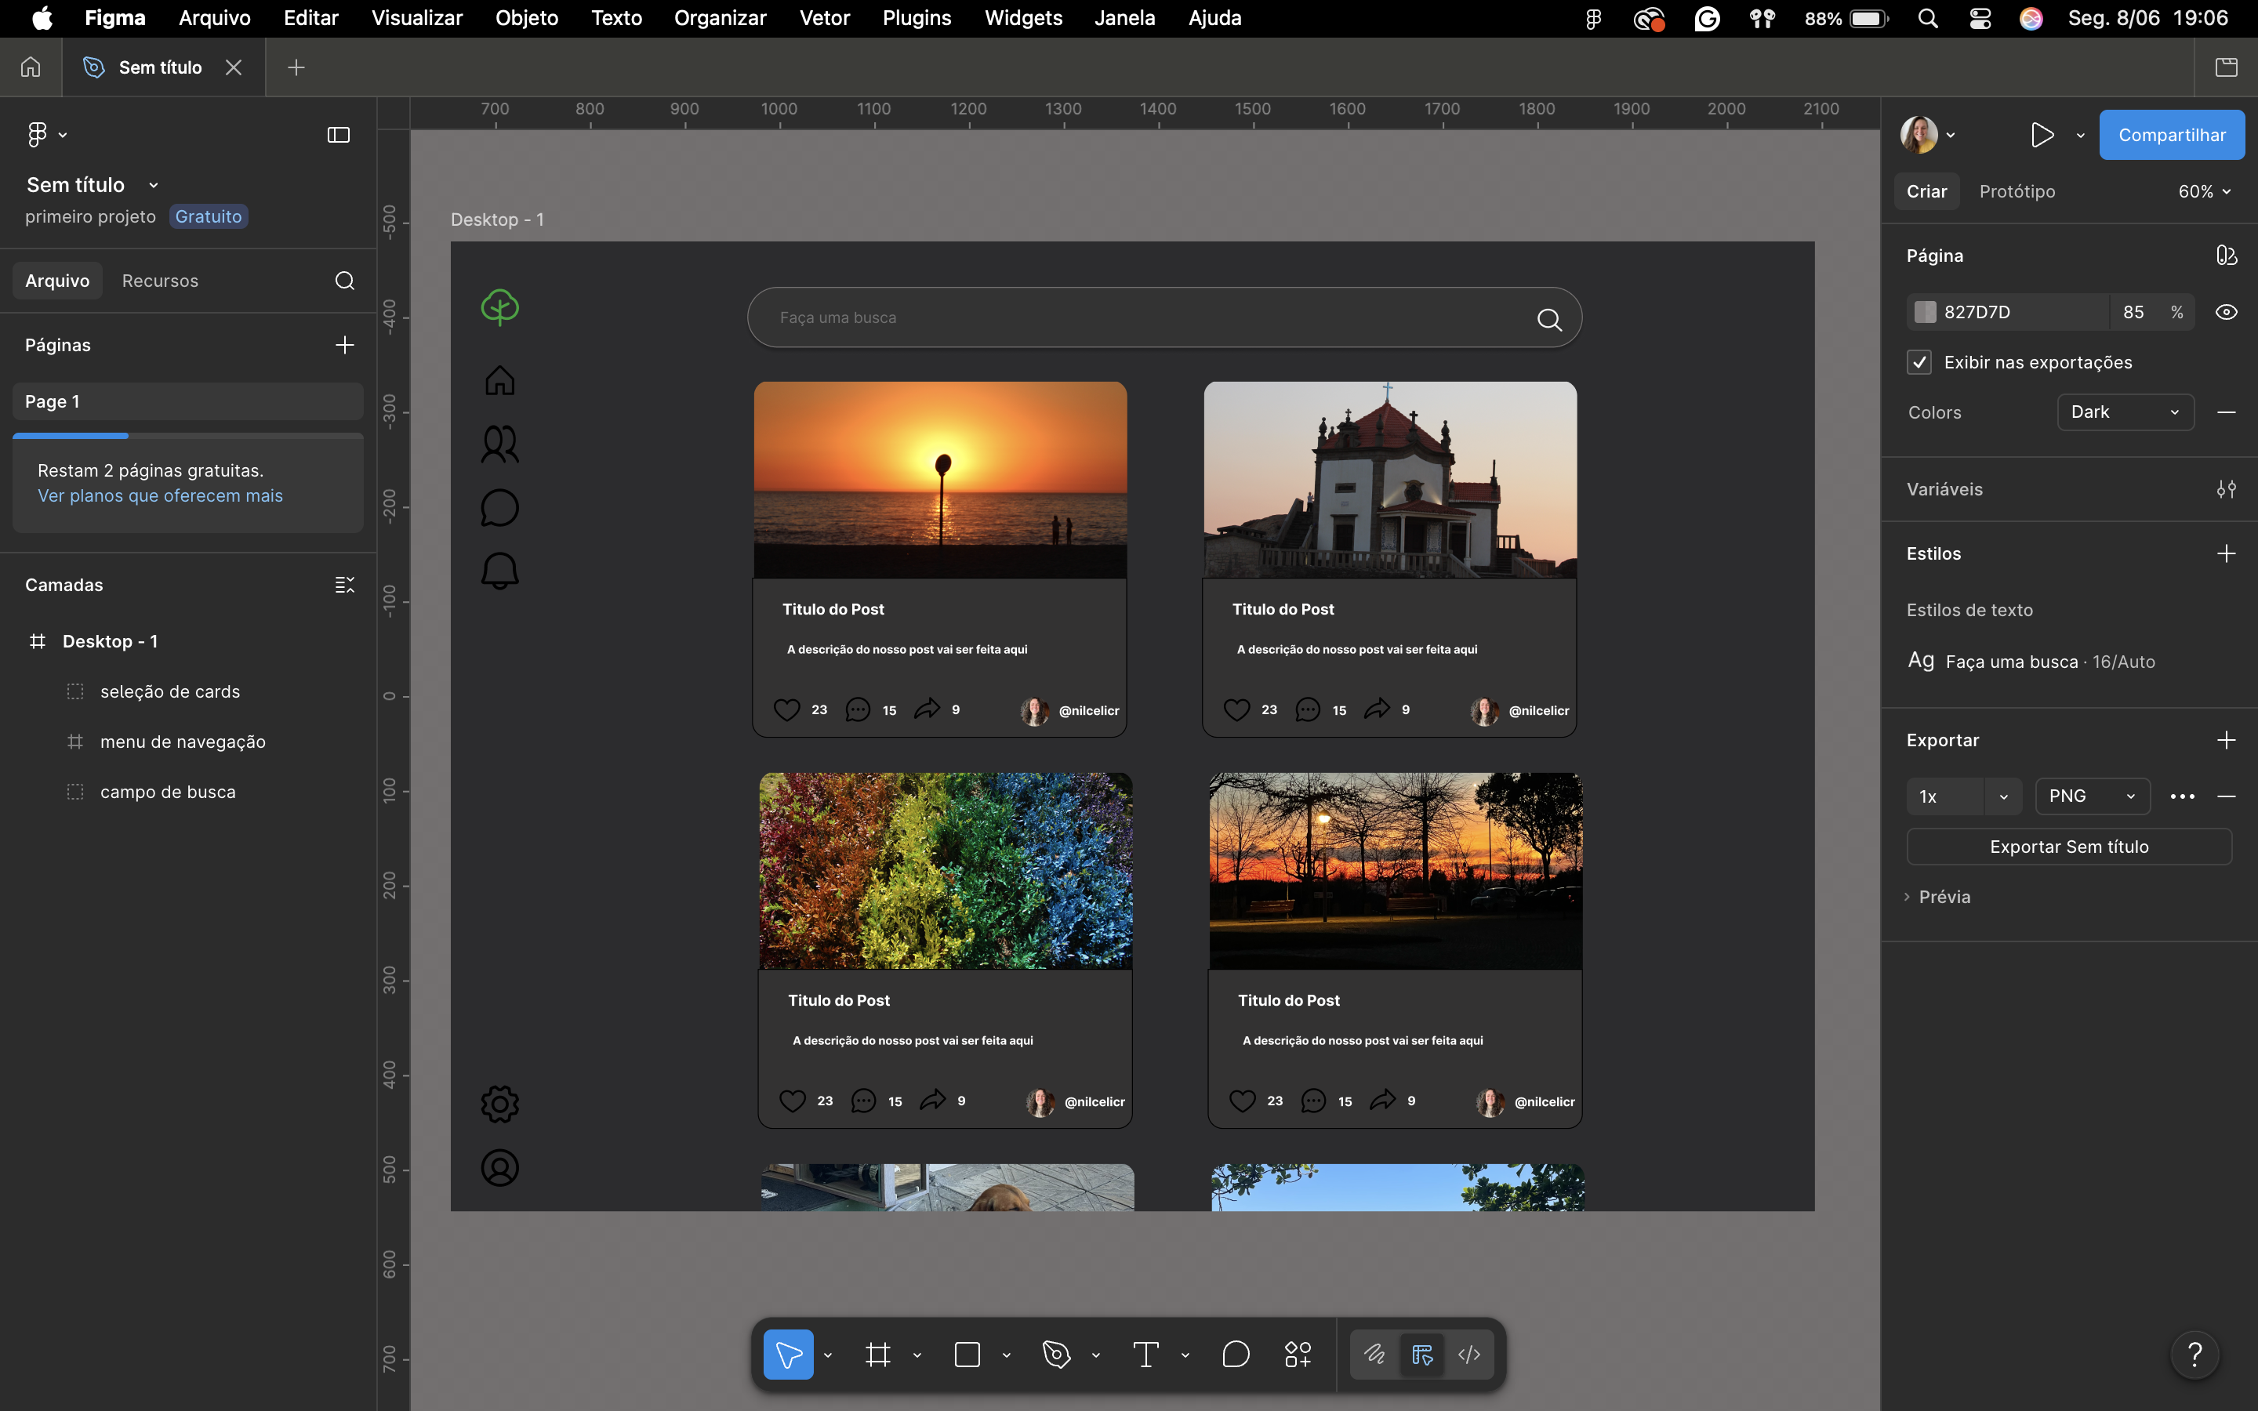Screen dimensions: 2258x1411
Task: Collapse all layers in Camadas
Action: [344, 585]
